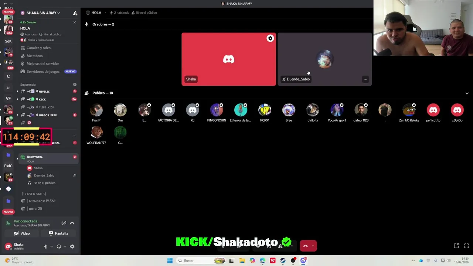Open the CLIPS-KICK channel
473x266 pixels.
[48, 107]
